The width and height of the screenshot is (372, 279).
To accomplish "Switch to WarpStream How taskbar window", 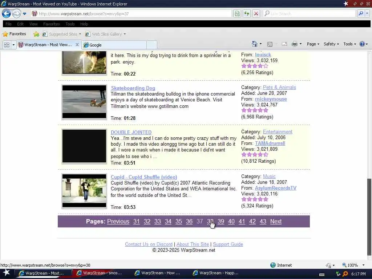I will pyautogui.click(x=158, y=273).
